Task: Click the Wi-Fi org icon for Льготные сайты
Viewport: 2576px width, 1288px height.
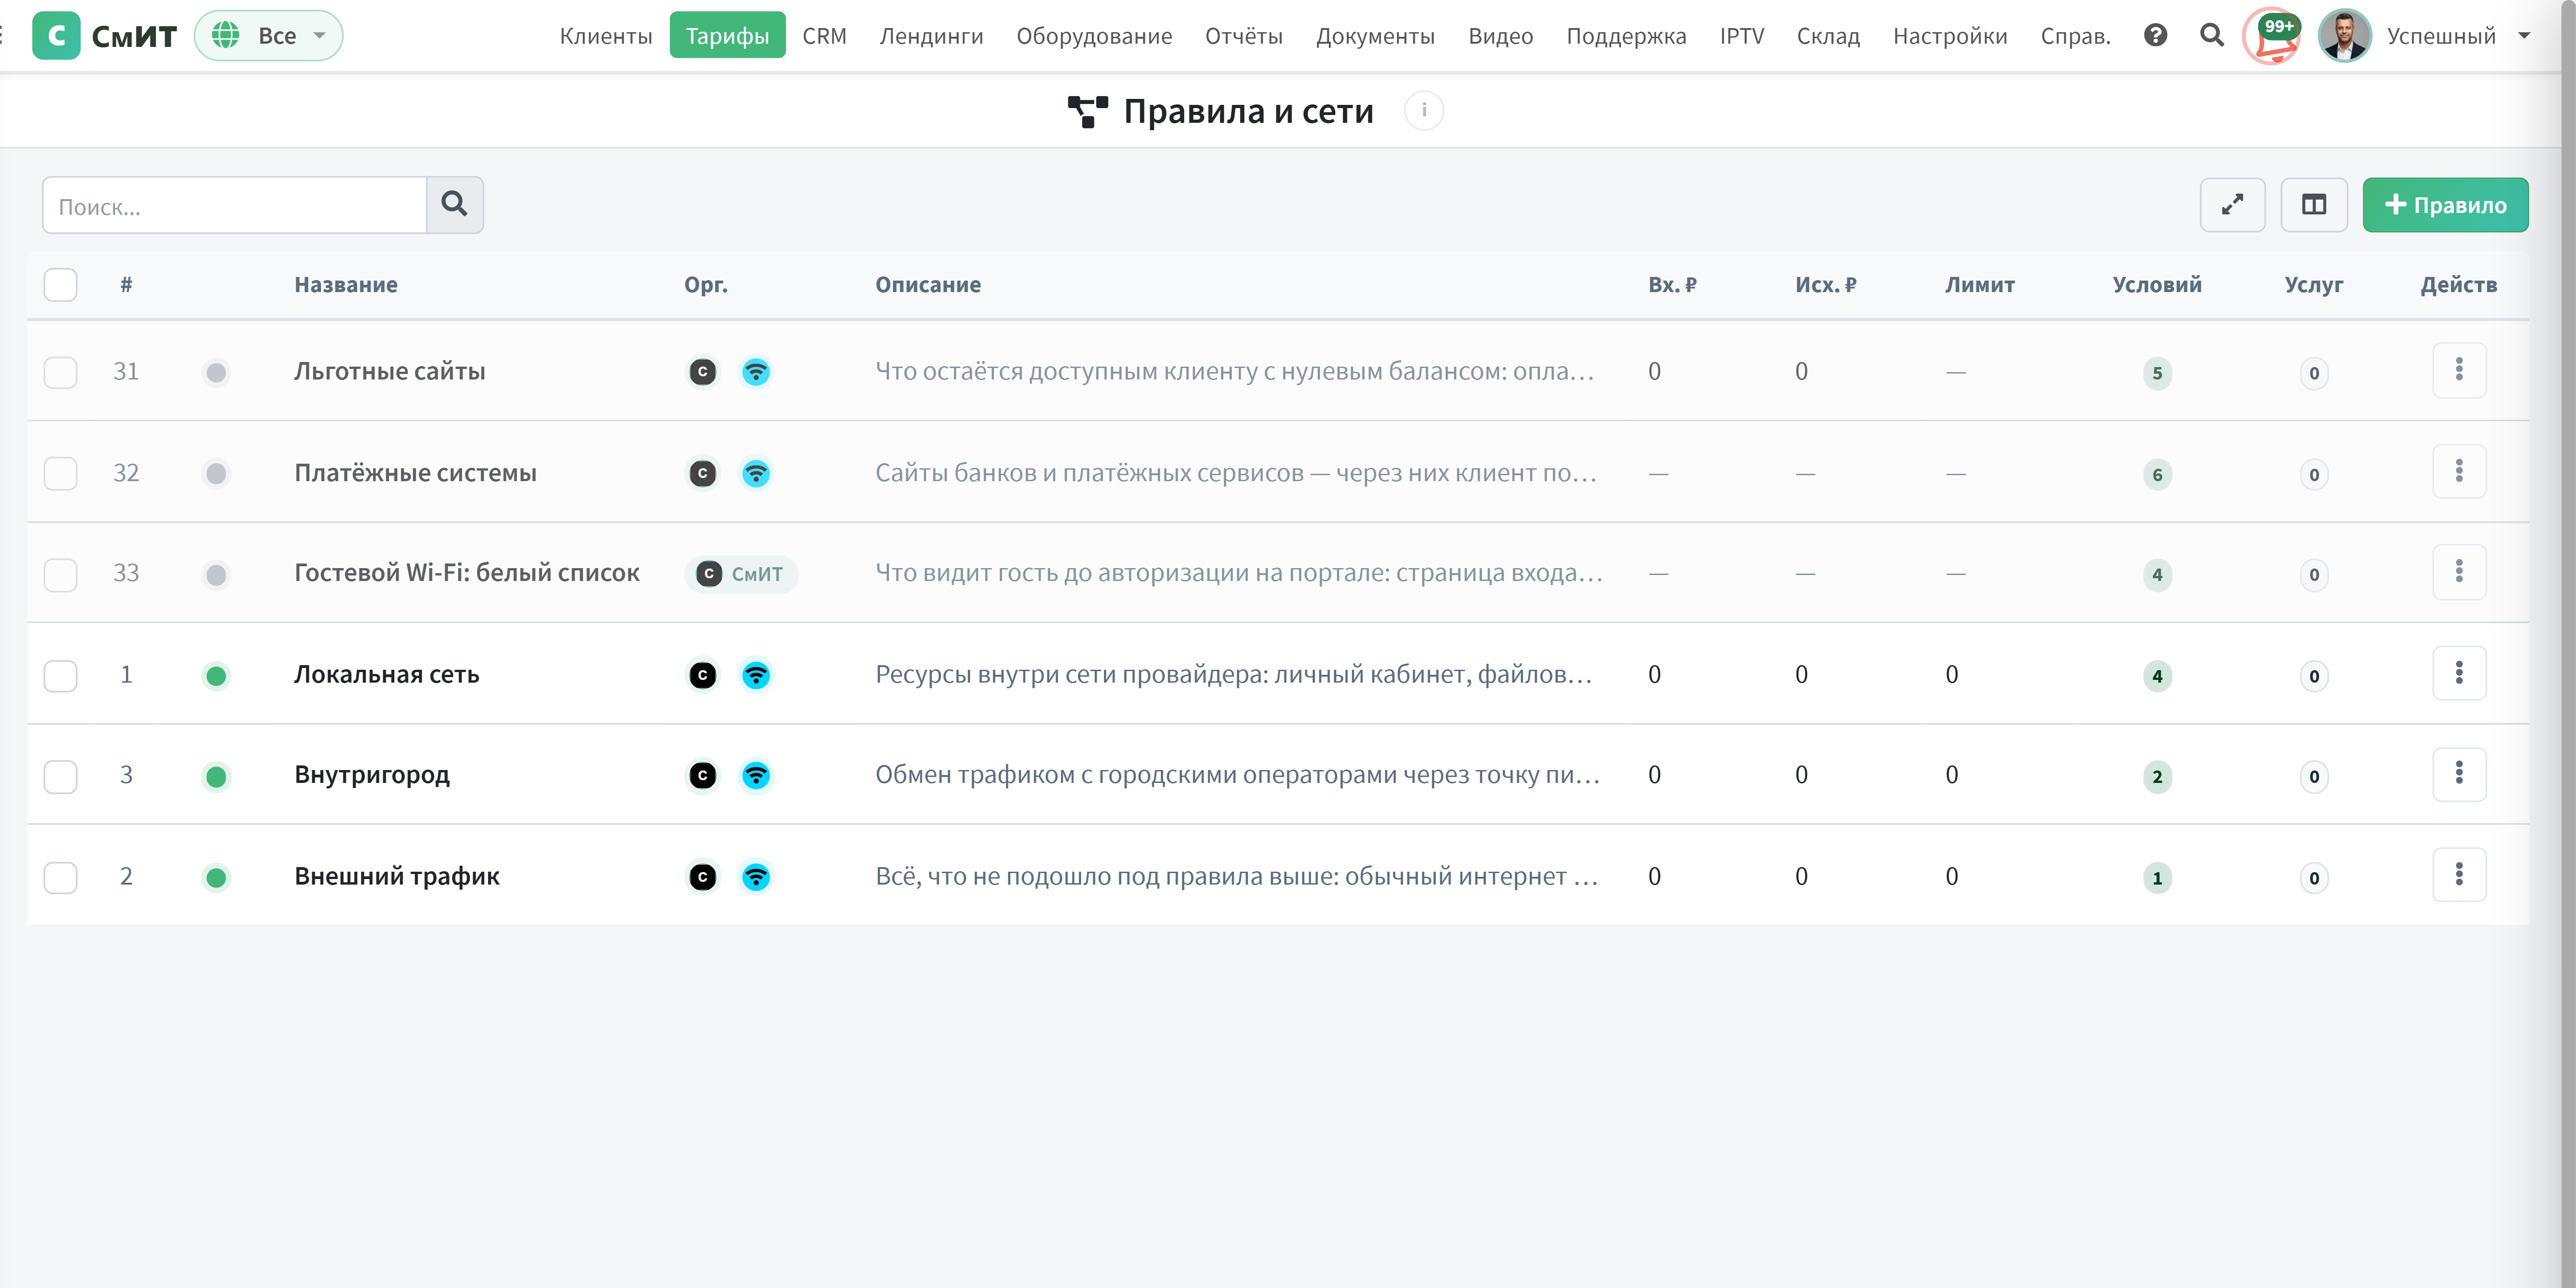Action: pyautogui.click(x=756, y=373)
